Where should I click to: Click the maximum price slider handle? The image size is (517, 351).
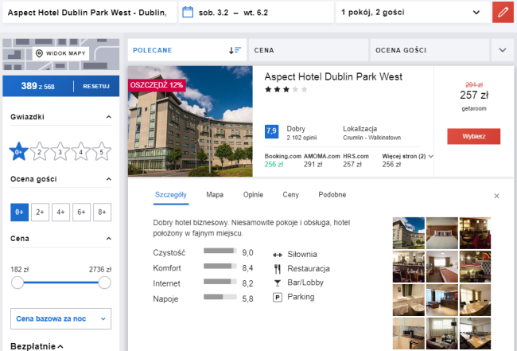pyautogui.click(x=104, y=283)
